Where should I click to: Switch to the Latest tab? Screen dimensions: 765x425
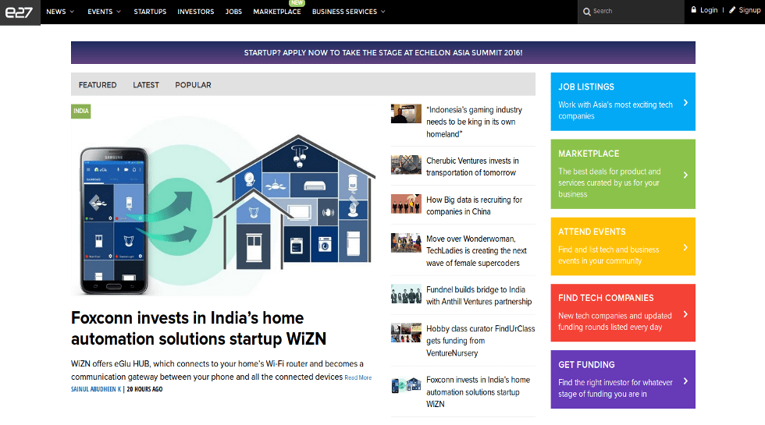coord(146,85)
